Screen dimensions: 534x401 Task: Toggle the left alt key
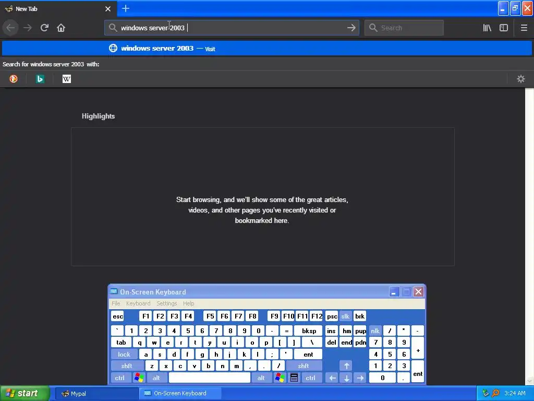[x=156, y=378]
